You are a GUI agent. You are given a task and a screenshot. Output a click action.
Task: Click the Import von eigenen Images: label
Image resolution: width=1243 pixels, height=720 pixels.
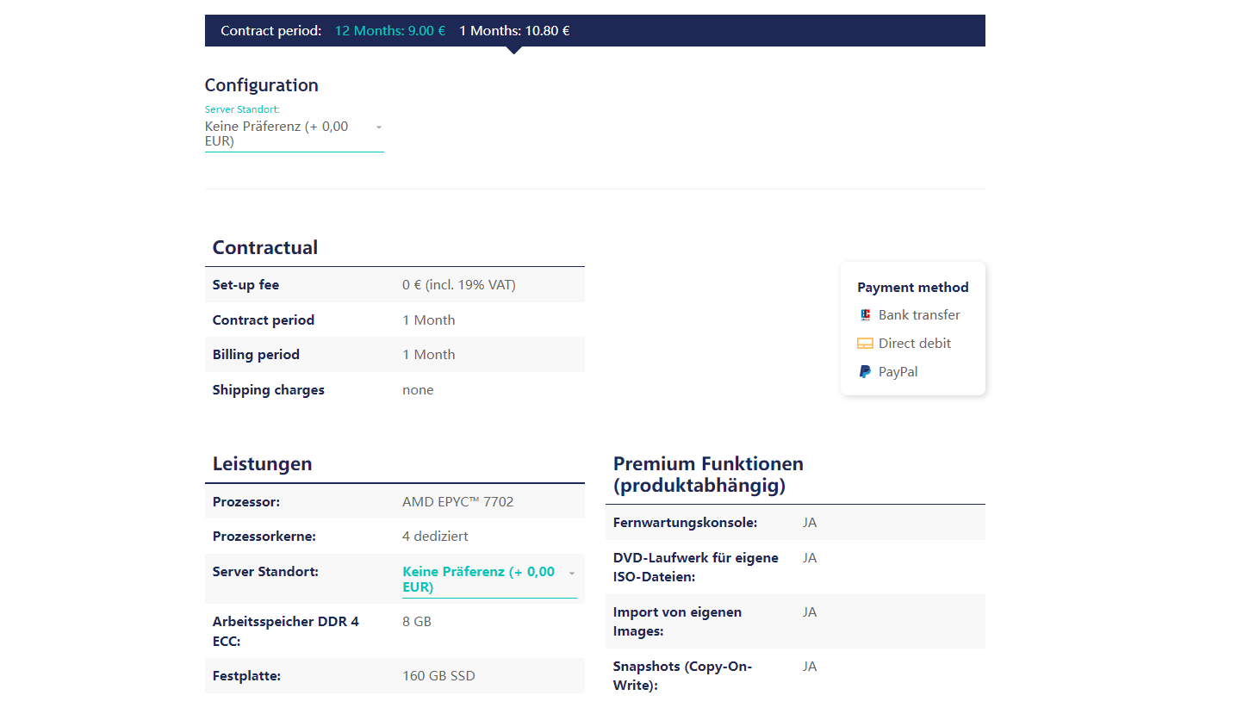[677, 622]
